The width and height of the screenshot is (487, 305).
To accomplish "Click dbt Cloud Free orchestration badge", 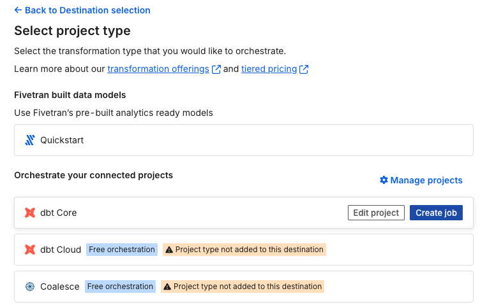I will pyautogui.click(x=122, y=250).
